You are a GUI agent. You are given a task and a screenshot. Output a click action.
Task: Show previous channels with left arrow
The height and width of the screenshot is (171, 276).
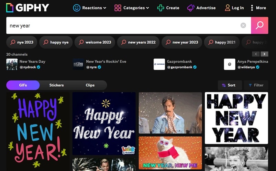click(256, 54)
